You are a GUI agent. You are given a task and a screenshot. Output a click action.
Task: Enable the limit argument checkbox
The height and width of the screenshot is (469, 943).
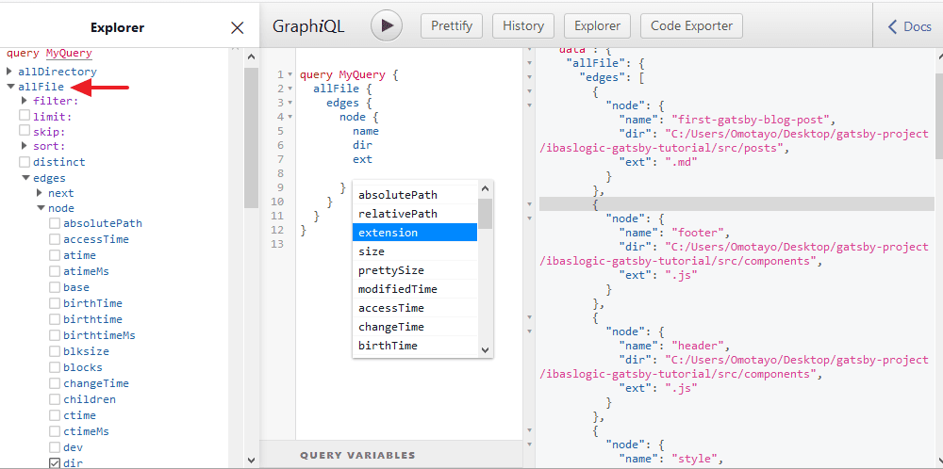[x=25, y=117]
